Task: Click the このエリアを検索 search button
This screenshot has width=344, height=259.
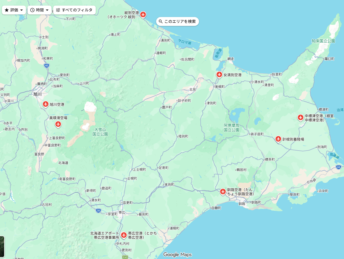Action: pos(178,21)
